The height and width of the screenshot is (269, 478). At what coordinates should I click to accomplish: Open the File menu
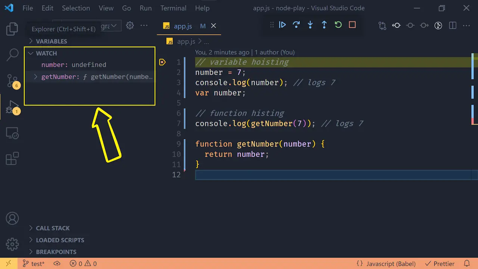[x=28, y=8]
